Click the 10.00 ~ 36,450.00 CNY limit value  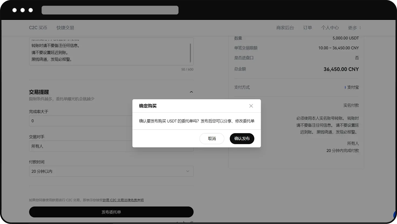point(338,48)
